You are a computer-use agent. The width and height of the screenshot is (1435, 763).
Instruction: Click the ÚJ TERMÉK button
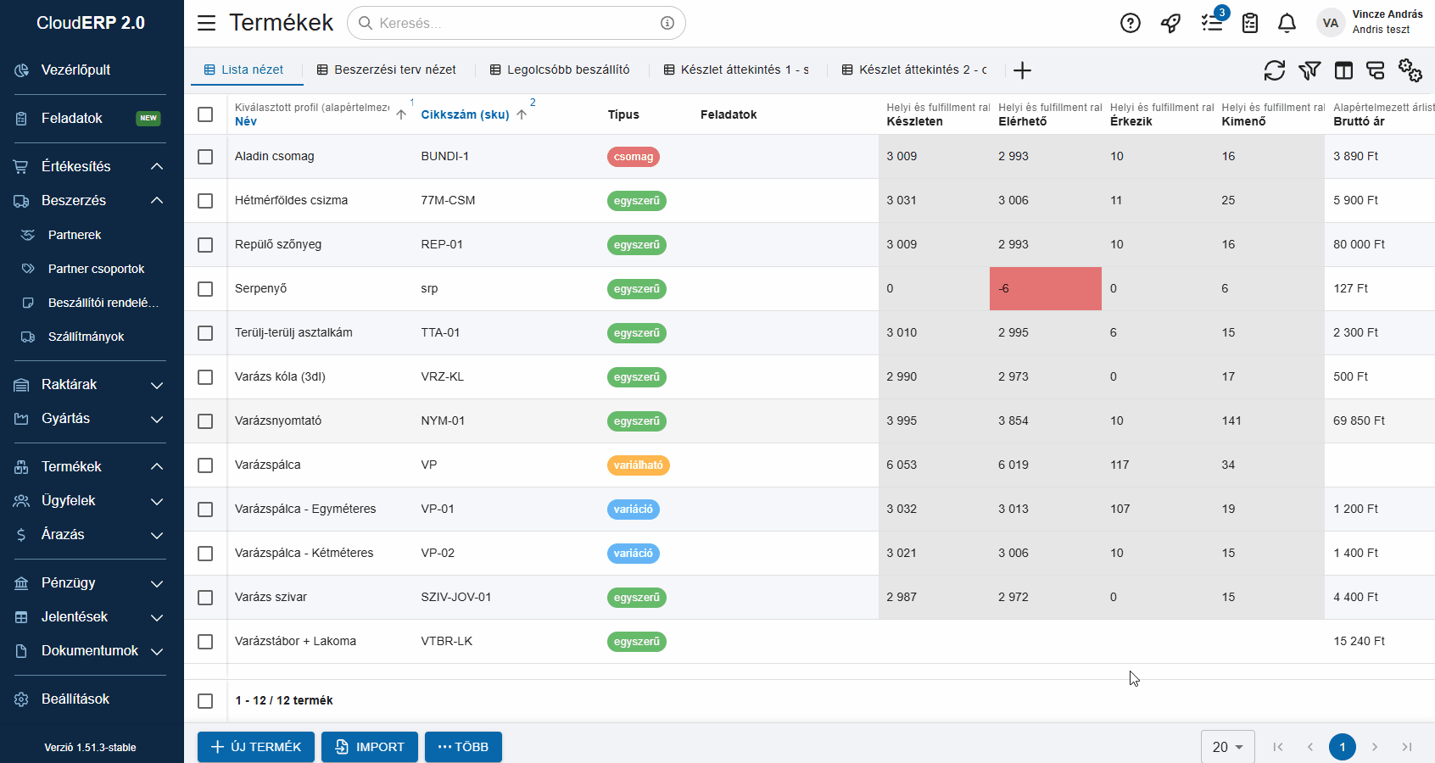pyautogui.click(x=256, y=747)
